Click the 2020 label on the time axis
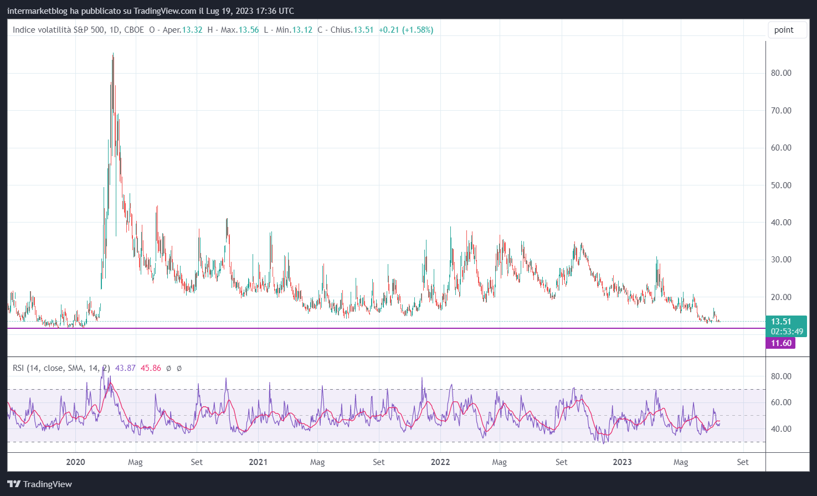This screenshot has width=817, height=496. click(x=75, y=462)
